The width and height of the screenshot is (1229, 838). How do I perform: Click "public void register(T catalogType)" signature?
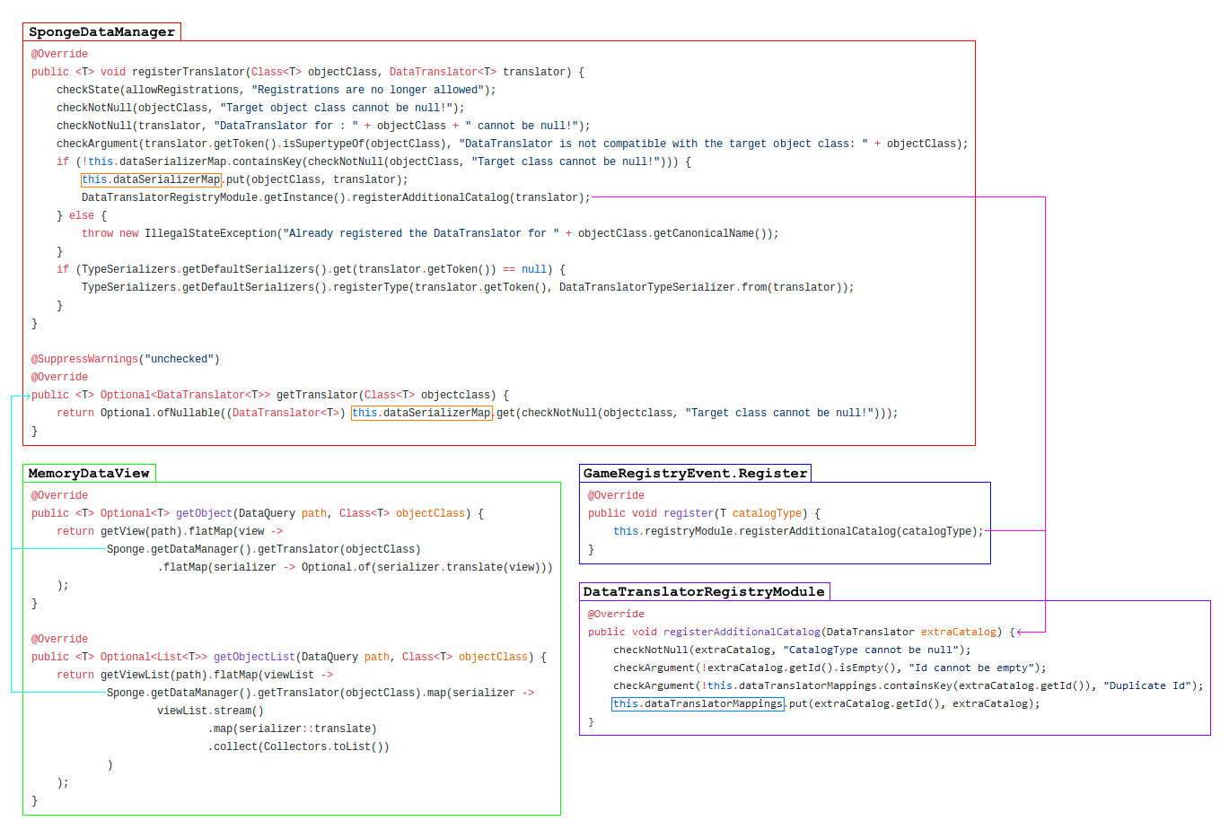pyautogui.click(x=704, y=513)
